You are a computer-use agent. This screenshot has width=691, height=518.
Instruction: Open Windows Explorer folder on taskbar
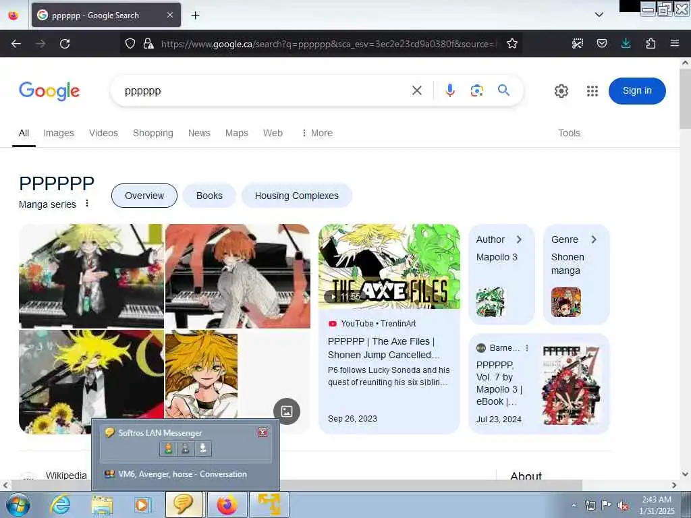102,505
